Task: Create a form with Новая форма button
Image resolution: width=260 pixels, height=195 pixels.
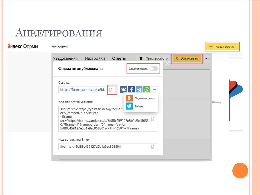Action: point(222,47)
